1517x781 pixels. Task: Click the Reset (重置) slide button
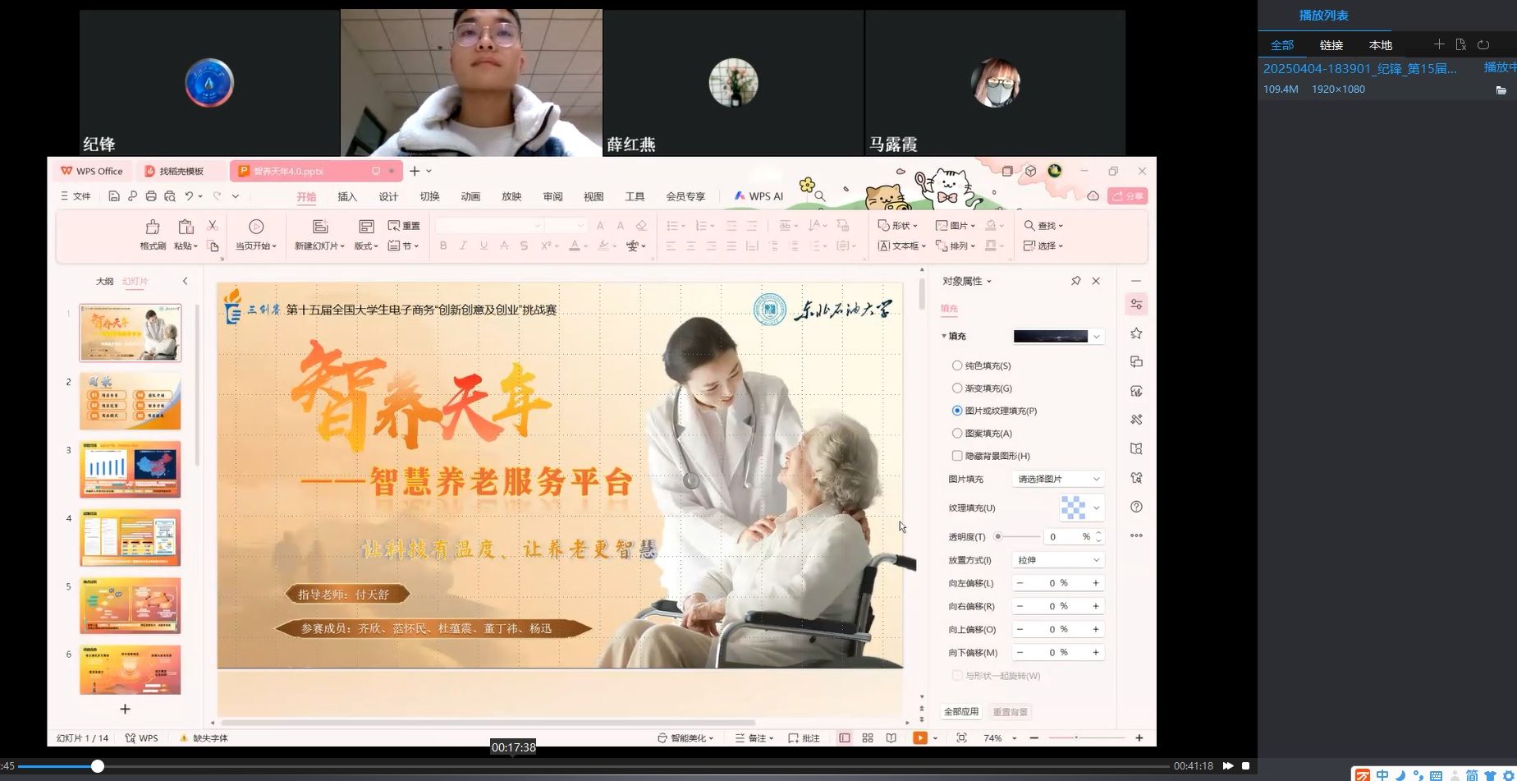404,226
